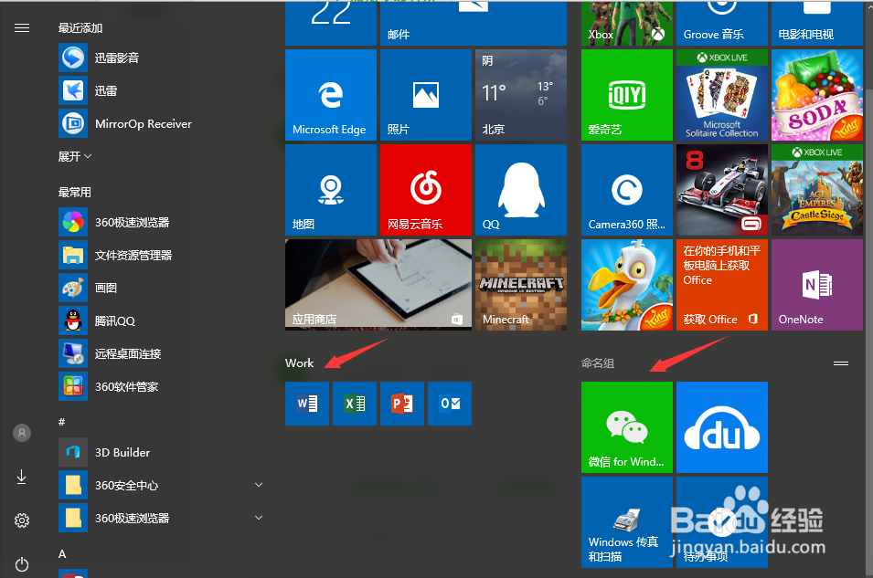Expand the 360极速浏览器 folder chevron
Screen dimensions: 873x578
click(x=259, y=518)
